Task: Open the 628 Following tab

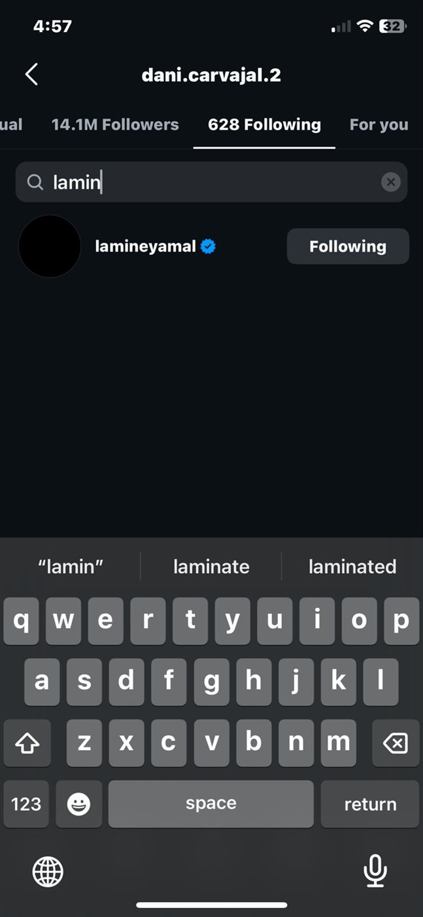Action: [264, 124]
